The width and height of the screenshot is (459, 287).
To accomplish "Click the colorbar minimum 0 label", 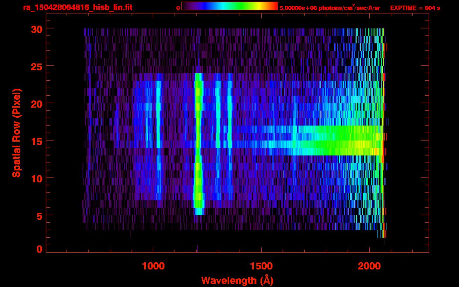I will pyautogui.click(x=178, y=8).
